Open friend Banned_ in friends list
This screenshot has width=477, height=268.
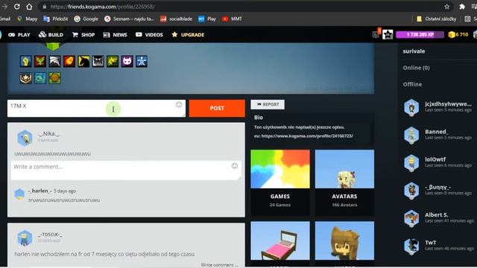(438, 135)
